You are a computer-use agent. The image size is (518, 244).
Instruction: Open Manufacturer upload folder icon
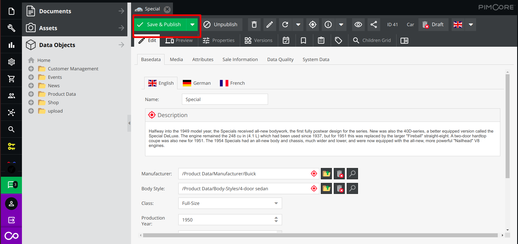[326, 174]
